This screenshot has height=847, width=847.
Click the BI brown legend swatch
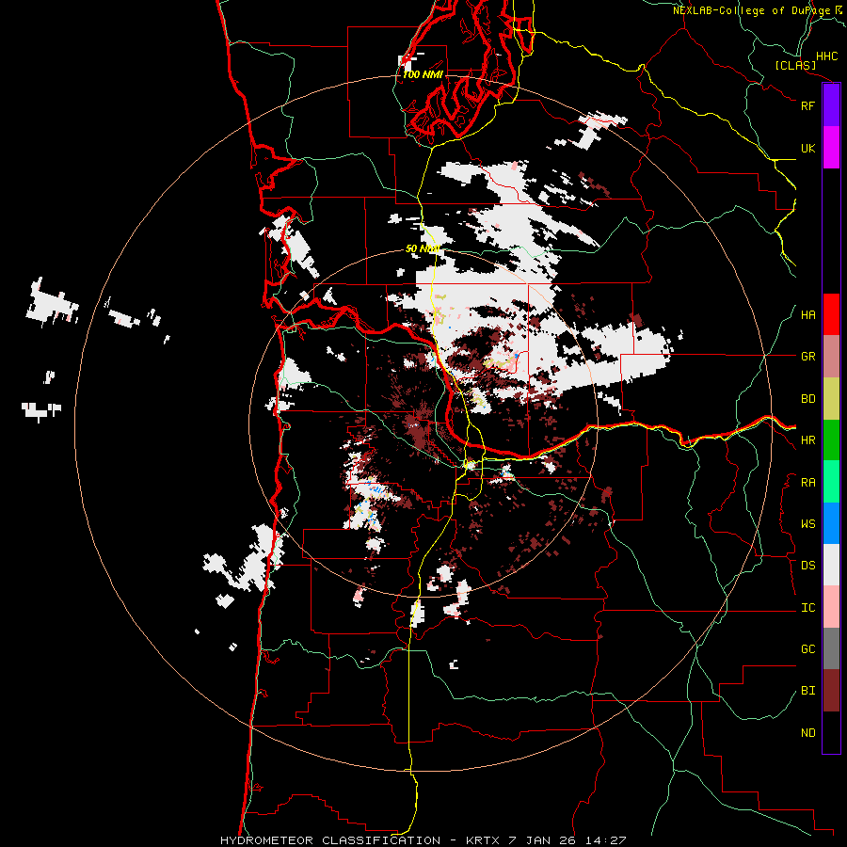point(831,691)
